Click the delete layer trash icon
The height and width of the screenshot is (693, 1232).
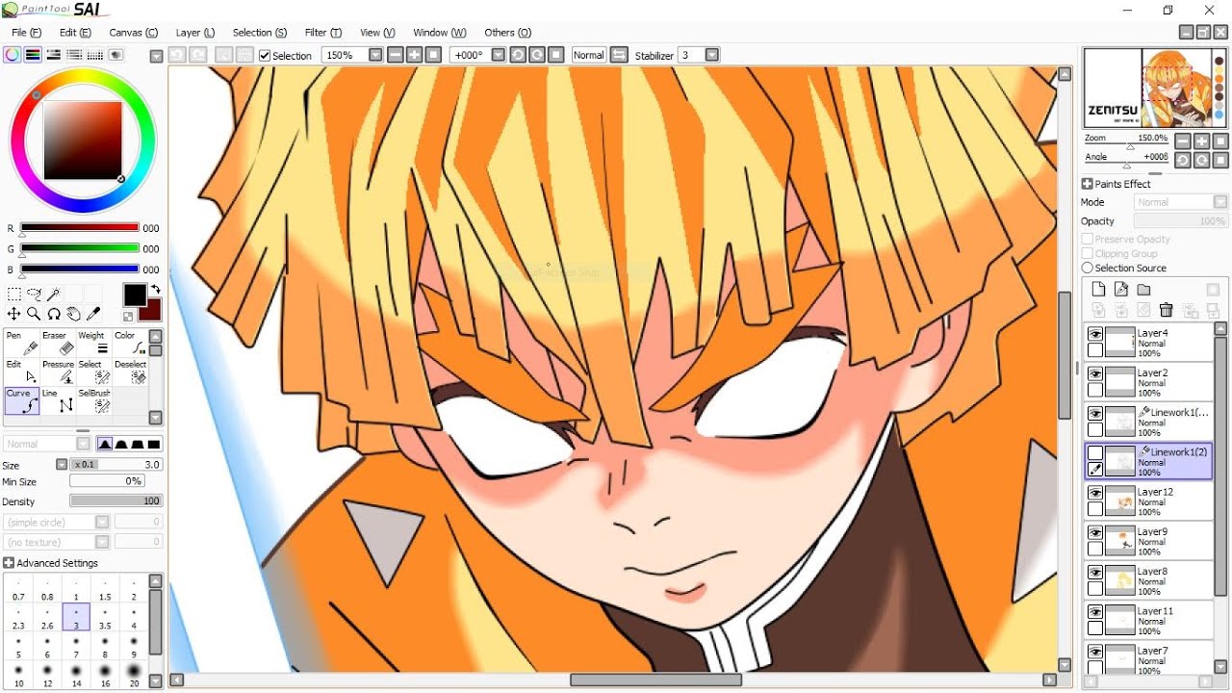click(x=1167, y=310)
